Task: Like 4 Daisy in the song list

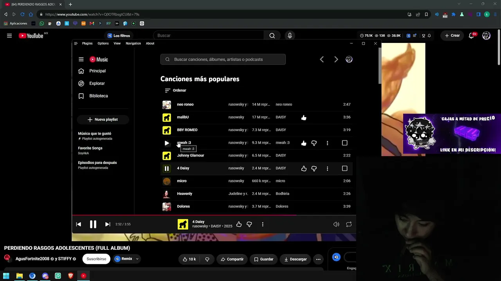Action: tap(304, 168)
